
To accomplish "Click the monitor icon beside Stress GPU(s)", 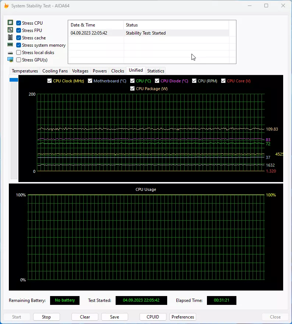I will (x=10, y=60).
